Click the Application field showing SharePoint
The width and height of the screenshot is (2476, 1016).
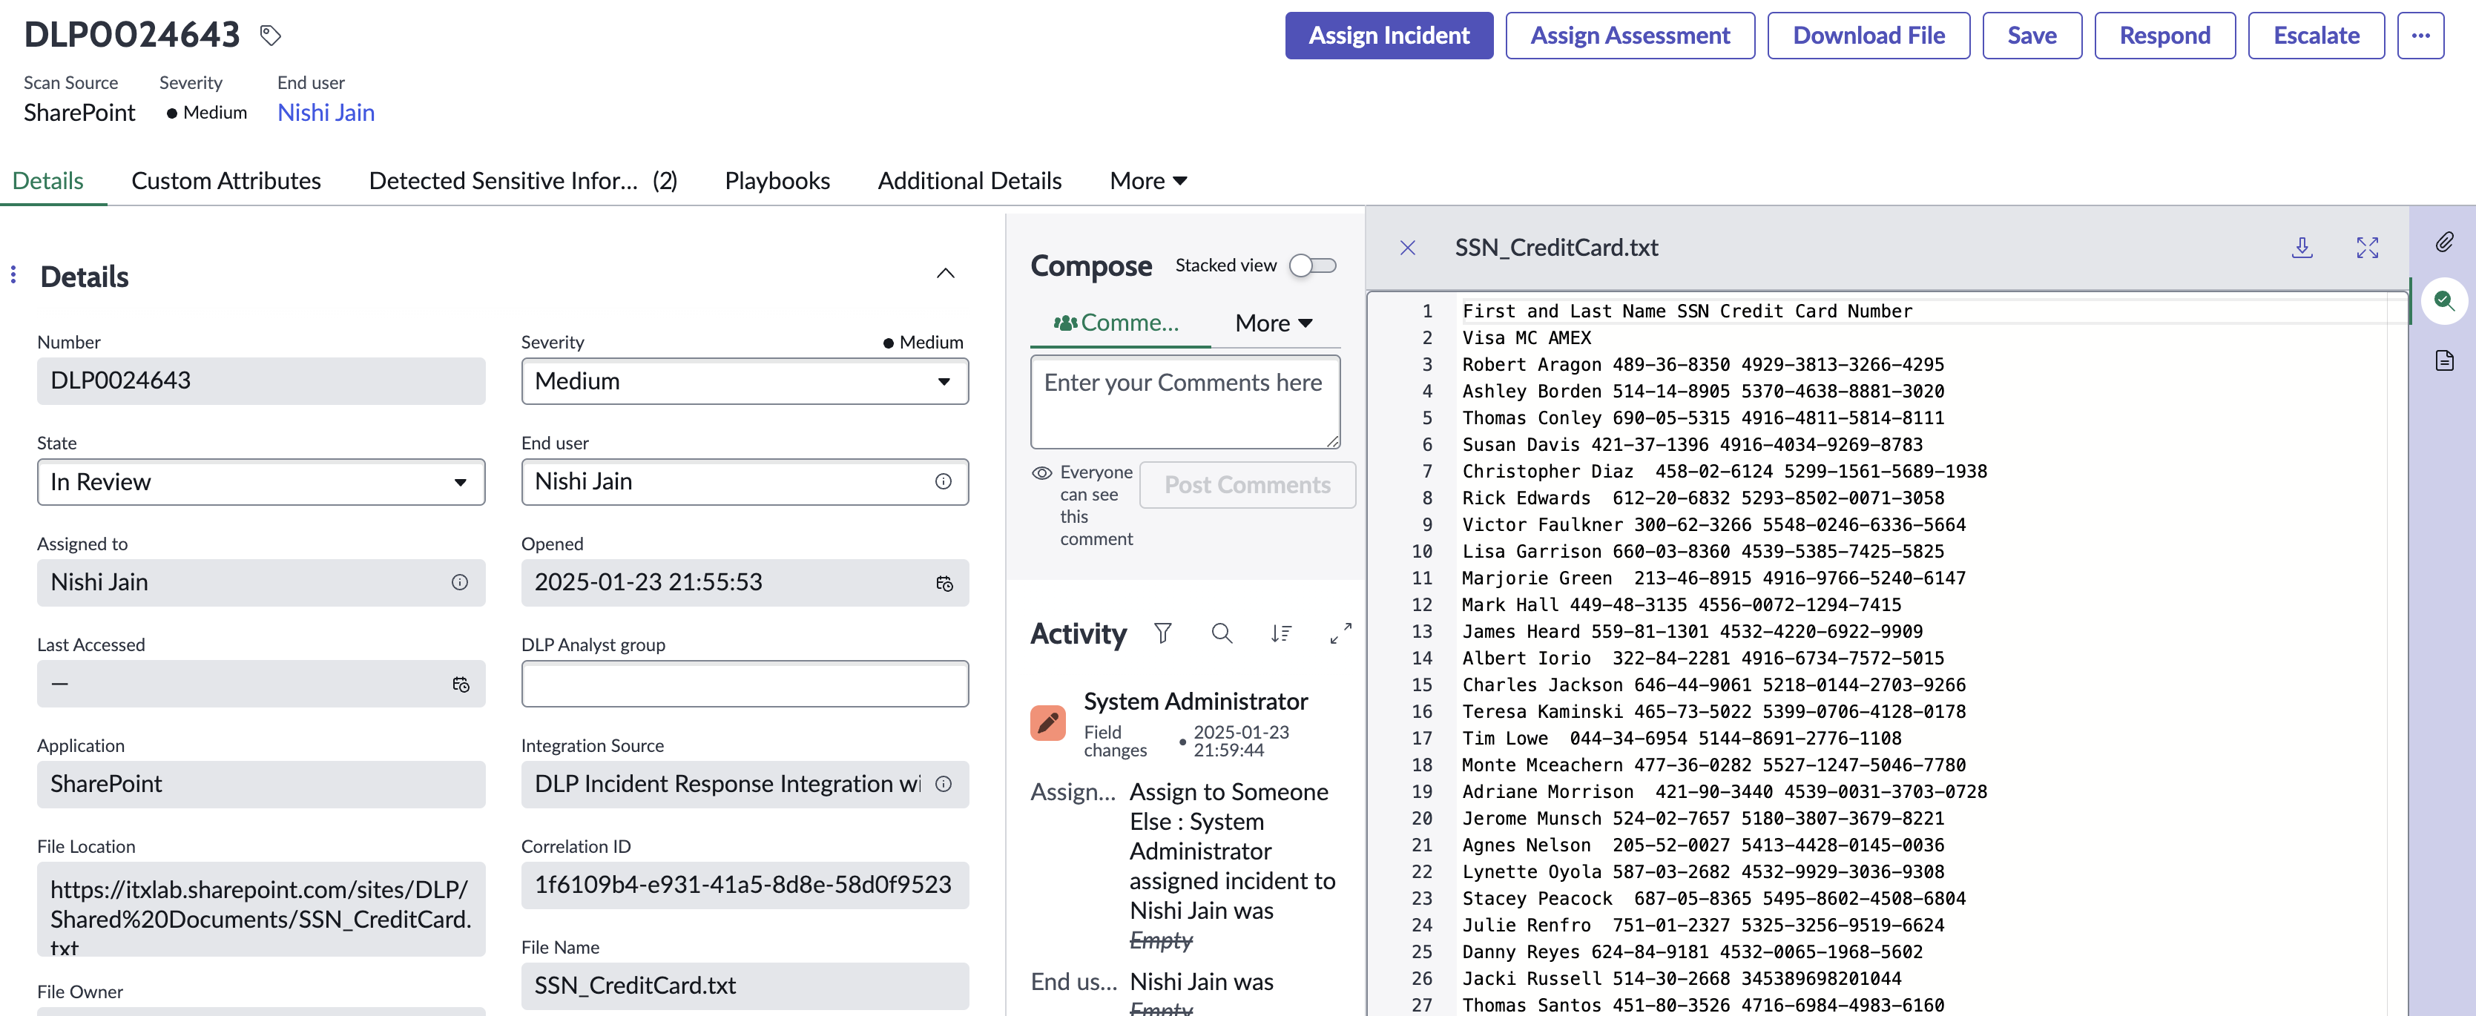[x=261, y=785]
